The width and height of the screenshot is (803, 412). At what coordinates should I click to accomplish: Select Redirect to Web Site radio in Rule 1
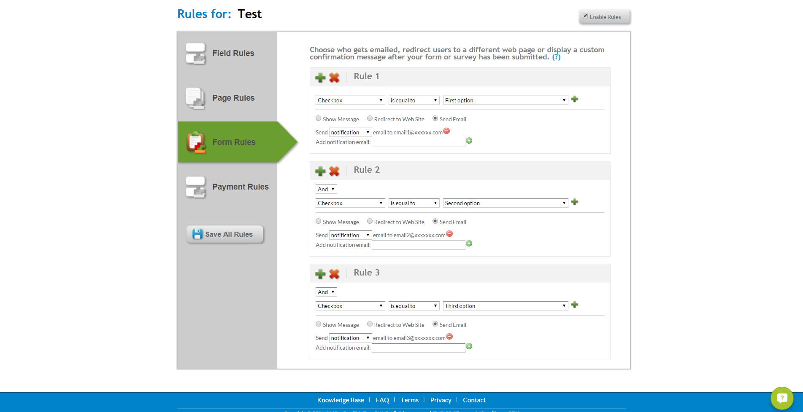click(x=370, y=118)
